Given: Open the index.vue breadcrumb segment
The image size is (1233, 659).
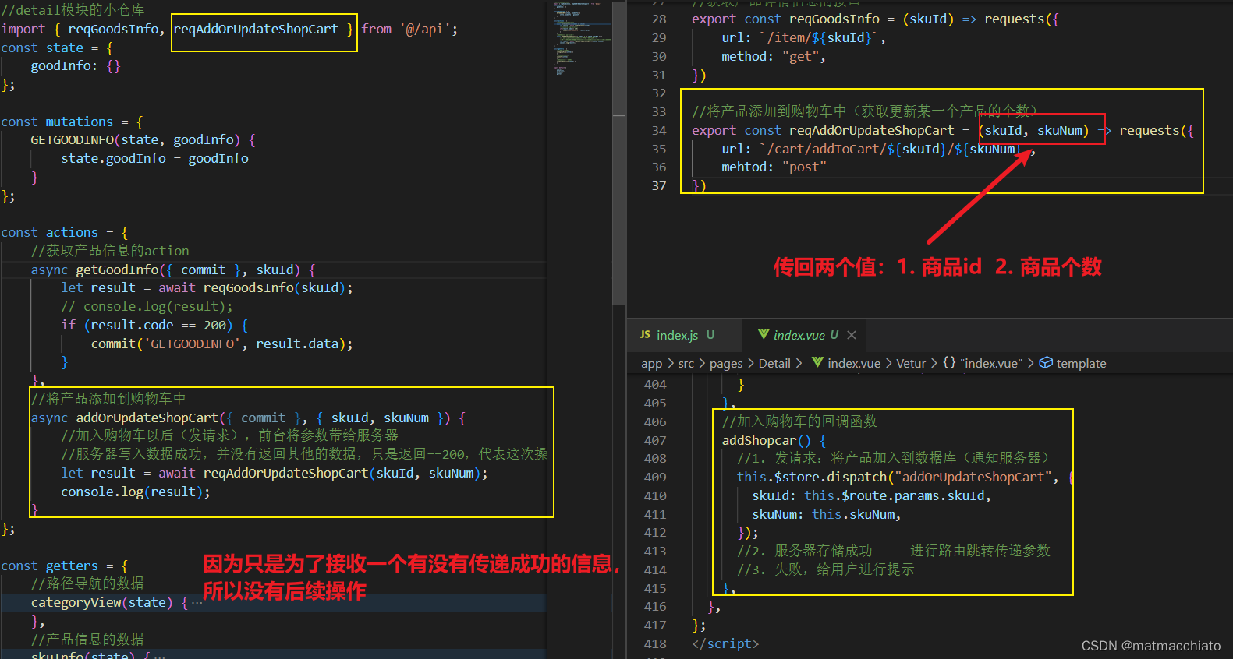Looking at the screenshot, I should (x=854, y=364).
